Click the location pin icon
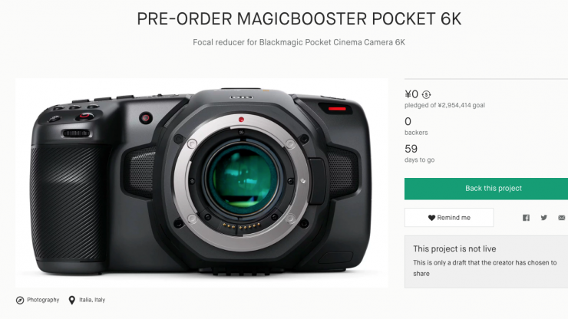The height and width of the screenshot is (319, 568). click(x=71, y=300)
